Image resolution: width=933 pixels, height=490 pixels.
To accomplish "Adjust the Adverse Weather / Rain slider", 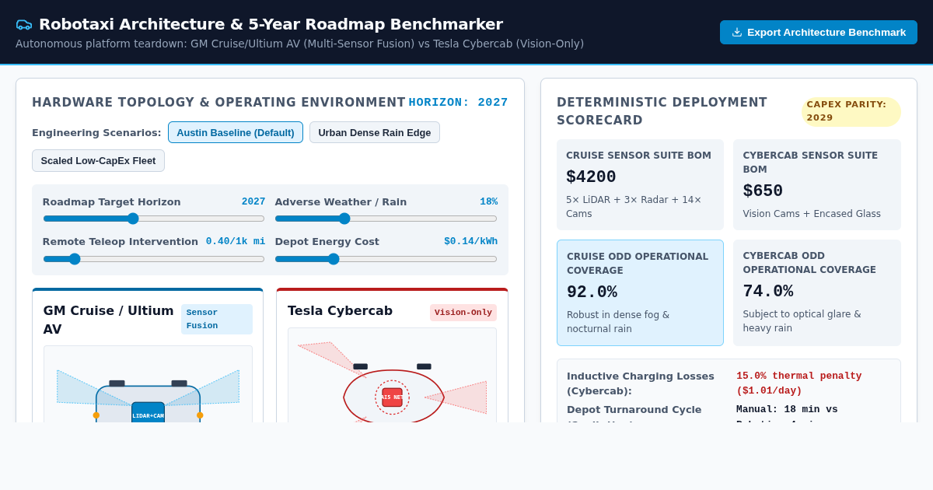I will pyautogui.click(x=386, y=219).
